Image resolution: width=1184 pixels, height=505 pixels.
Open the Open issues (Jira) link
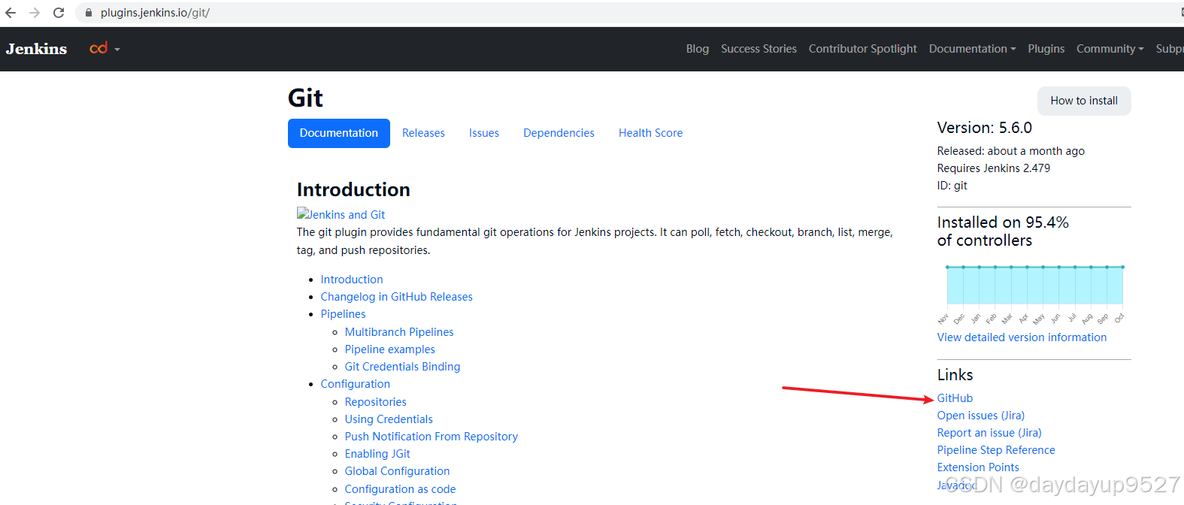tap(981, 416)
